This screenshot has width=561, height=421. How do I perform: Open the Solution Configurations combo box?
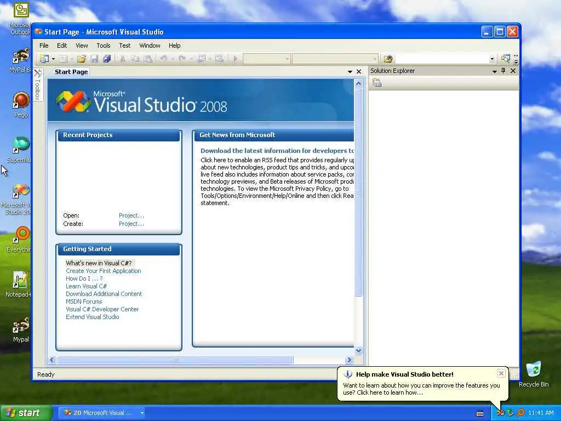click(x=267, y=58)
